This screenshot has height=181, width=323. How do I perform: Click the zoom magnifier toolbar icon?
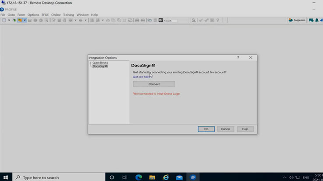pos(119,20)
